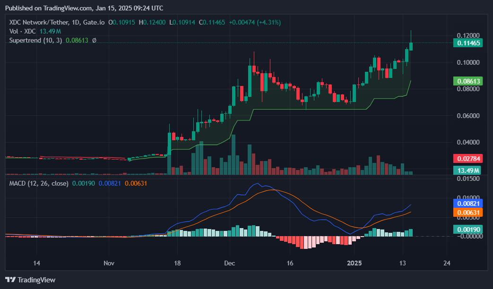Click the teal 13.49 M volume tag on the axis
The height and width of the screenshot is (289, 493).
(x=468, y=170)
